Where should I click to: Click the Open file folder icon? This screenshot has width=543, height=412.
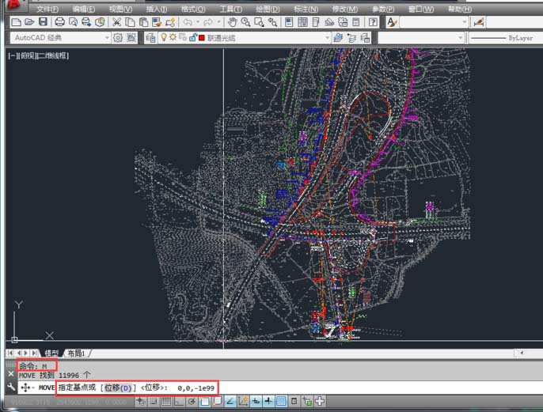(x=29, y=22)
